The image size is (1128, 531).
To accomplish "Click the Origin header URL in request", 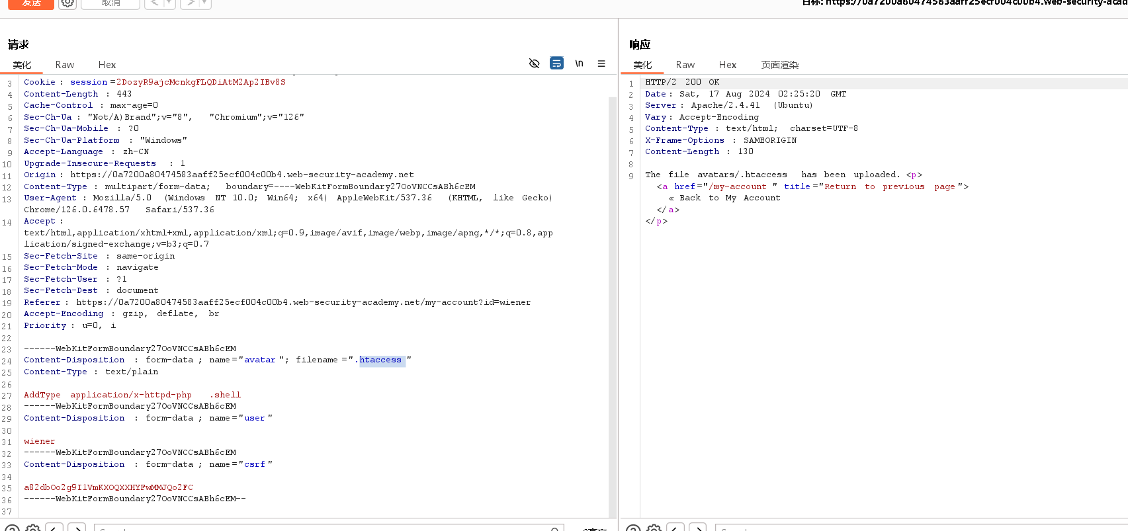I will [x=241, y=175].
